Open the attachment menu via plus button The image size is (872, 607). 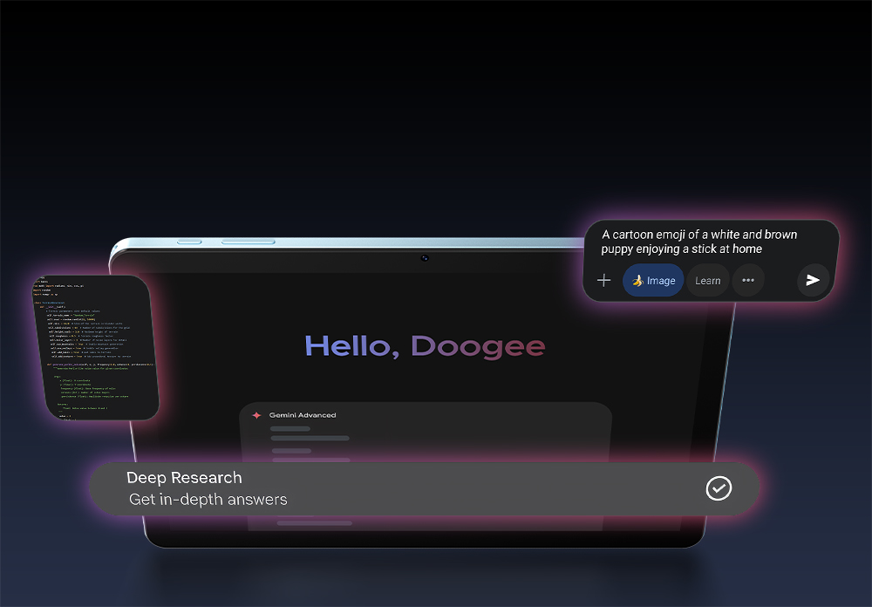pyautogui.click(x=603, y=280)
